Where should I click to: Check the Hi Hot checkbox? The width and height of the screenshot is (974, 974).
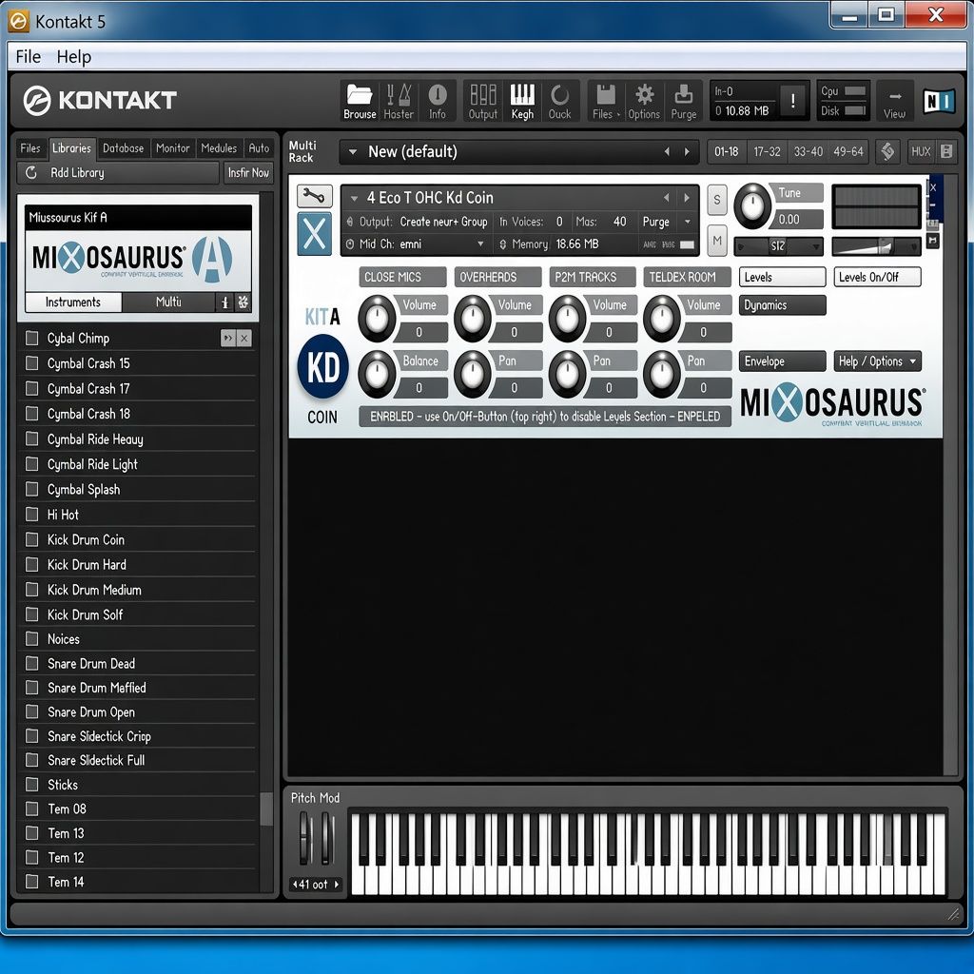[x=31, y=514]
